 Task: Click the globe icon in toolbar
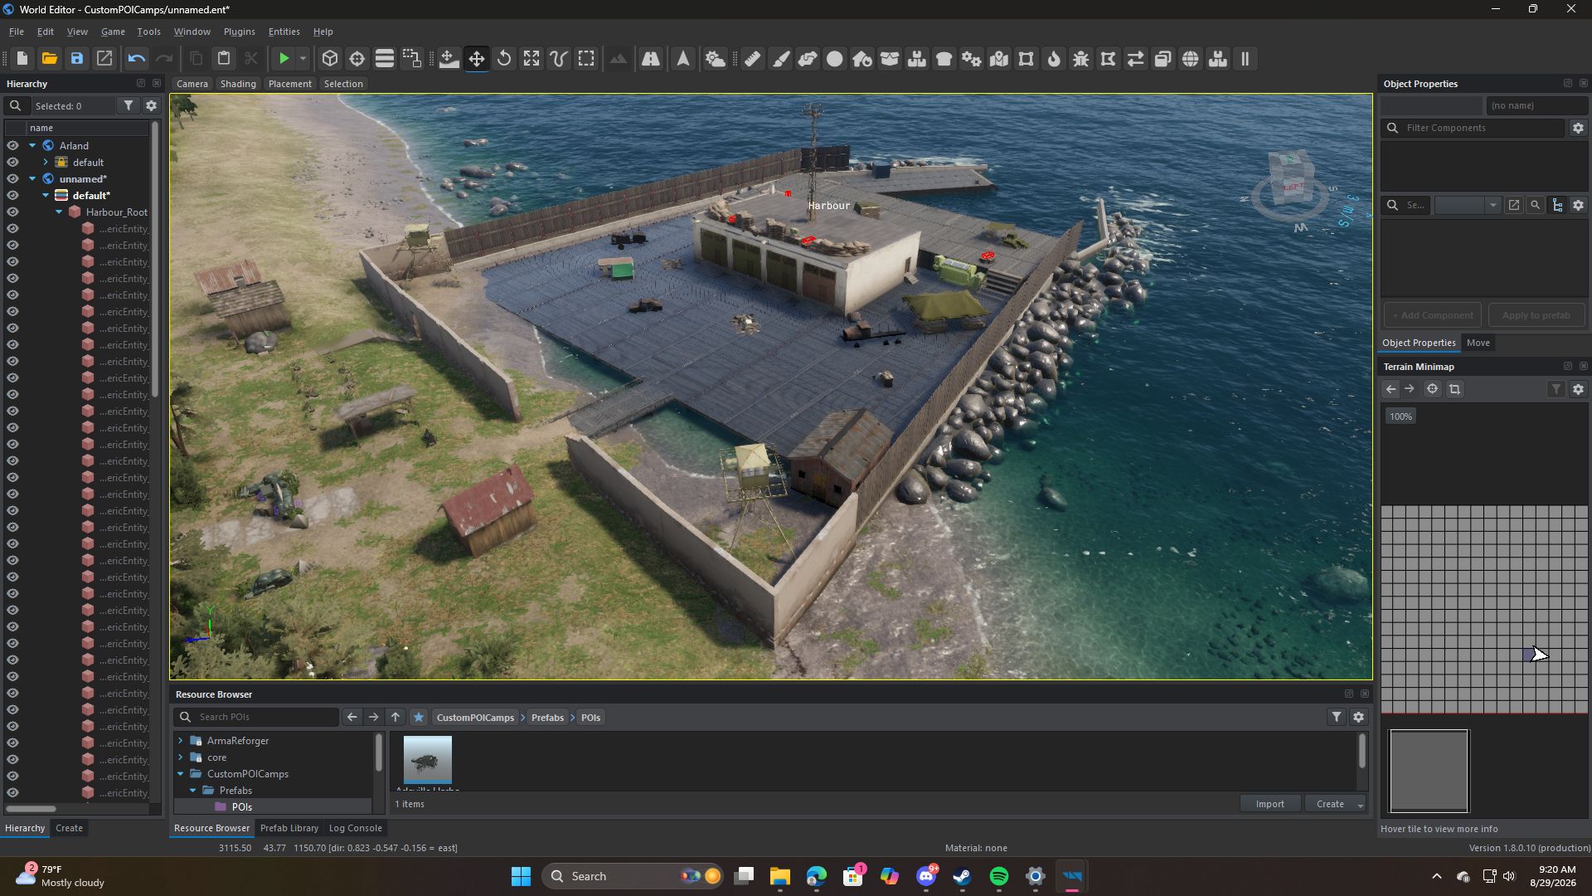(x=1191, y=59)
